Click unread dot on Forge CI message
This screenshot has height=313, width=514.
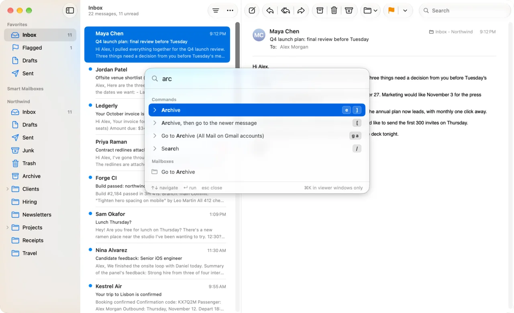tap(90, 177)
